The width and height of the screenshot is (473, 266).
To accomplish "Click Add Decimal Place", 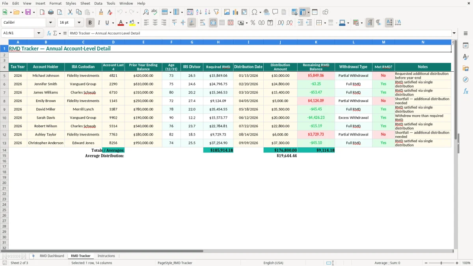I will coord(281,23).
